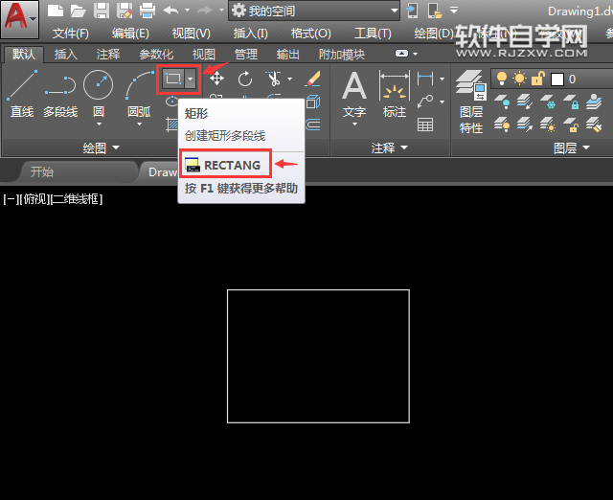
Task: Save the drawing with the Save icon
Action: click(102, 11)
